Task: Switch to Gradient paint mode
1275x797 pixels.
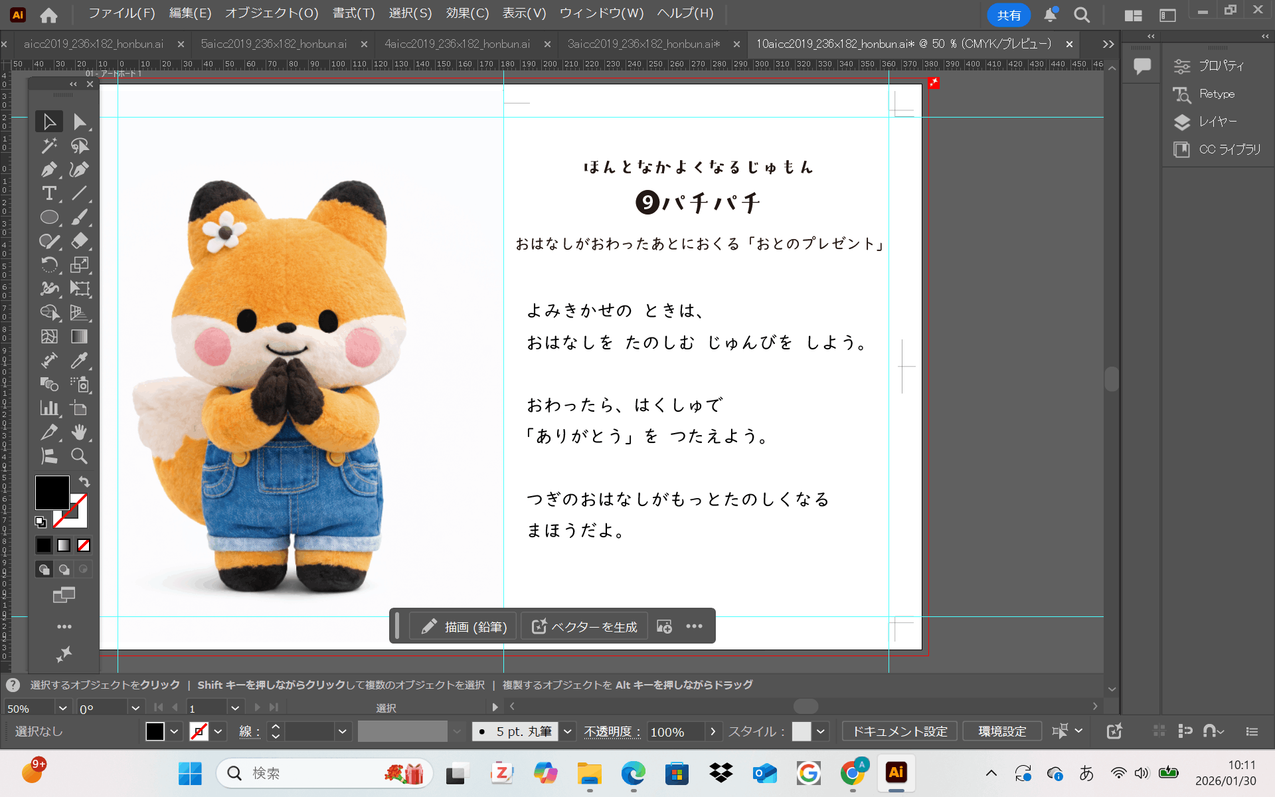Action: point(64,545)
